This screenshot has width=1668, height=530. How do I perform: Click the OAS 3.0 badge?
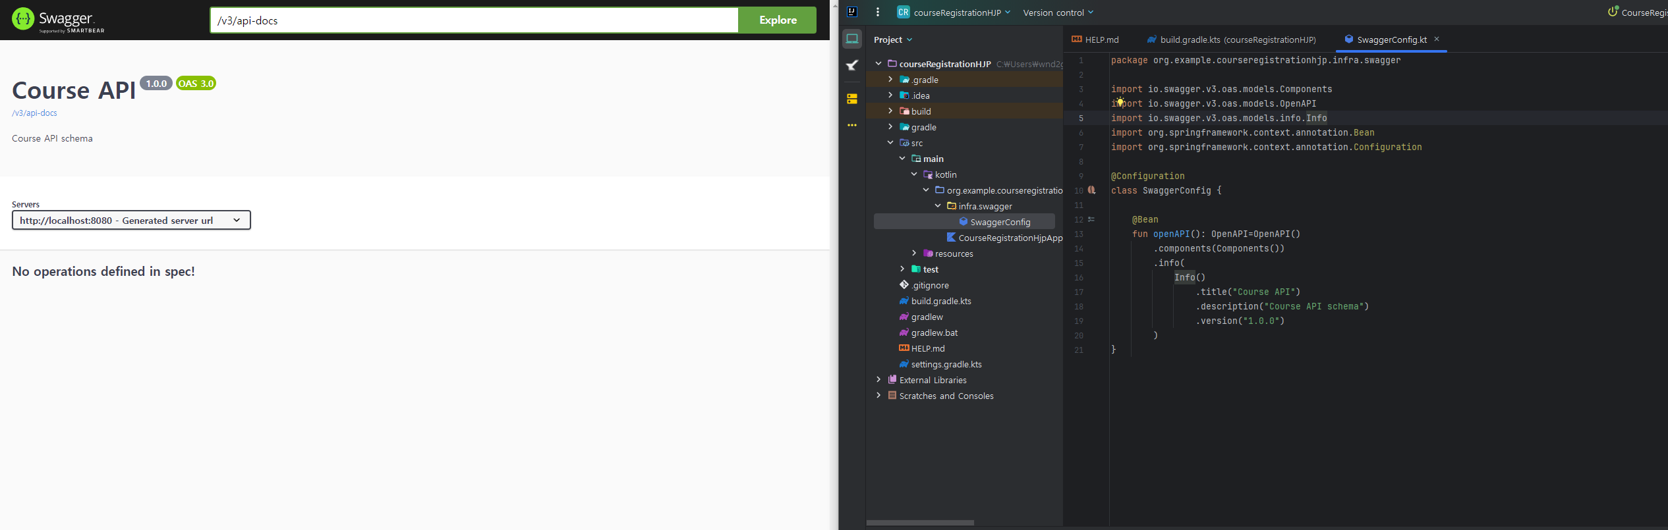(196, 84)
